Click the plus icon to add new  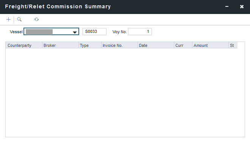(x=8, y=19)
